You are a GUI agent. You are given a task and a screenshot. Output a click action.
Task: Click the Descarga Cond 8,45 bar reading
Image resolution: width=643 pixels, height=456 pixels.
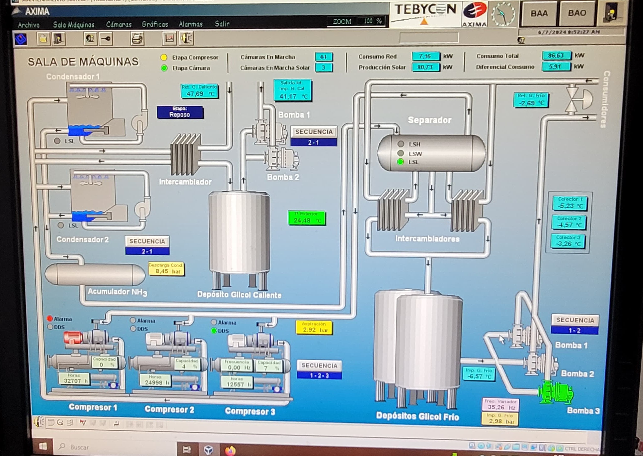[166, 269]
